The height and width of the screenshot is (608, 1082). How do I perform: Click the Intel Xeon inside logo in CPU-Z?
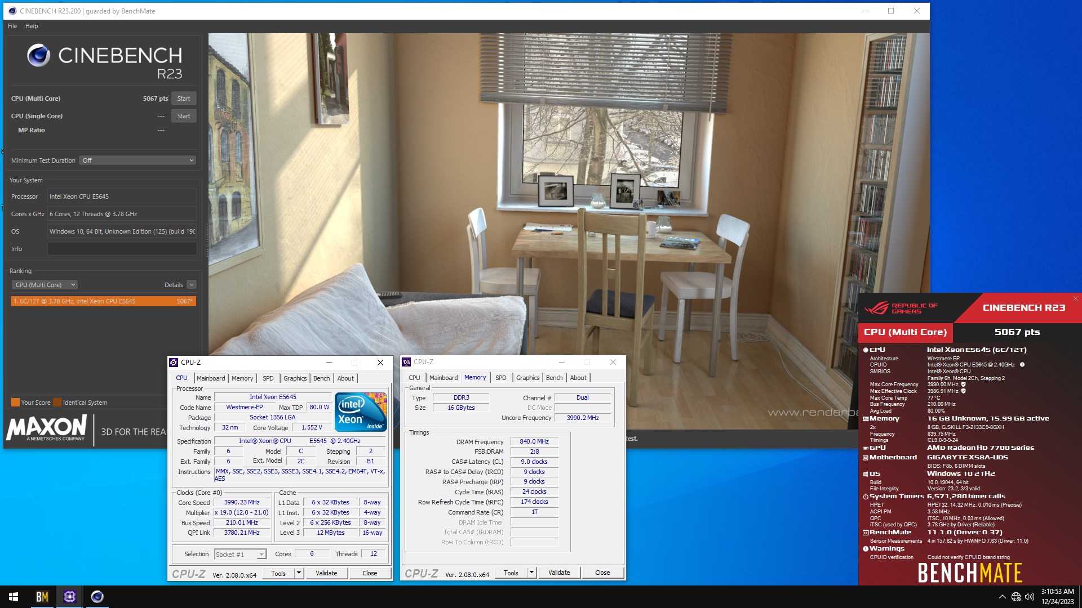(361, 412)
